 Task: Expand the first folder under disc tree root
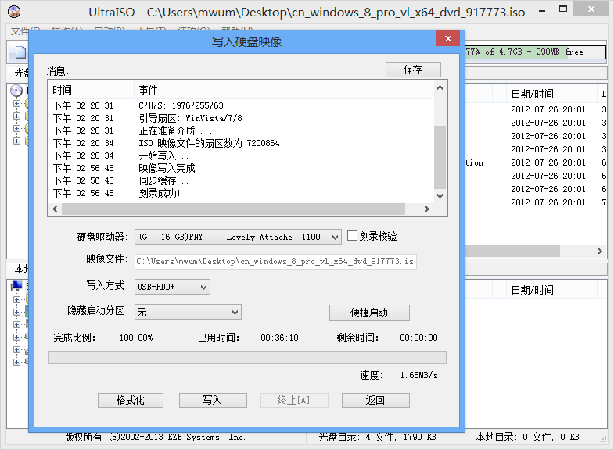(16, 104)
